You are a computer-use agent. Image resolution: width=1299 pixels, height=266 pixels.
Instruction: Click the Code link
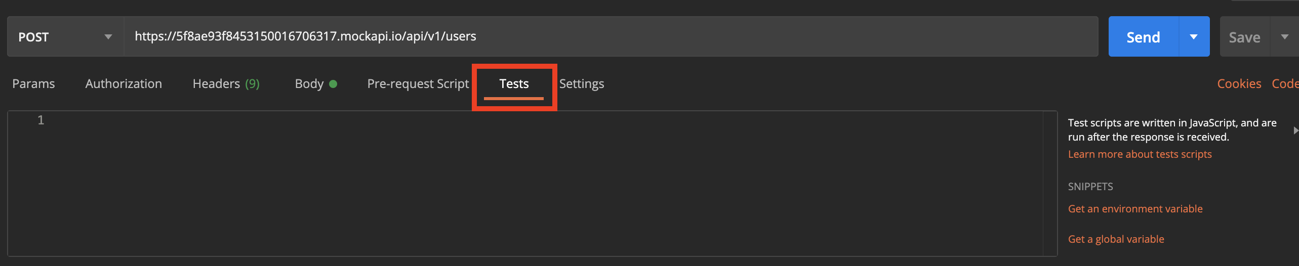1285,84
